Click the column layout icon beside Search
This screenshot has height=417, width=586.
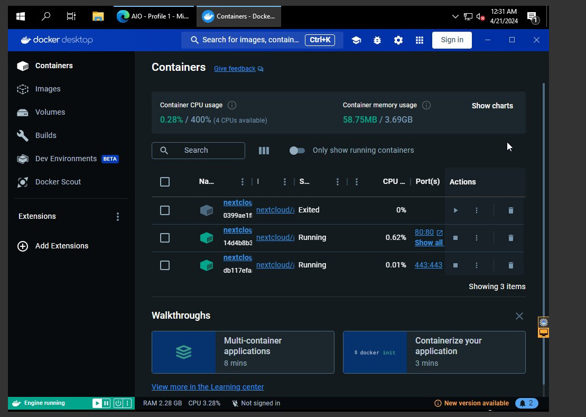264,151
